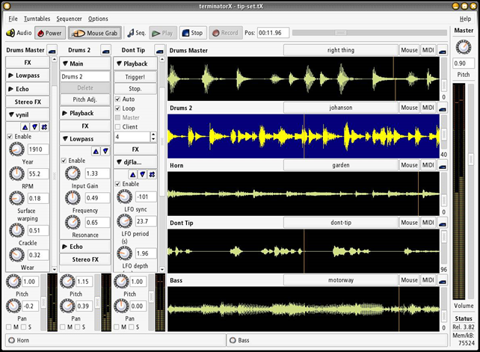Click the Mouse Grab button
Image resolution: width=480 pixels, height=352 pixels.
(x=95, y=33)
